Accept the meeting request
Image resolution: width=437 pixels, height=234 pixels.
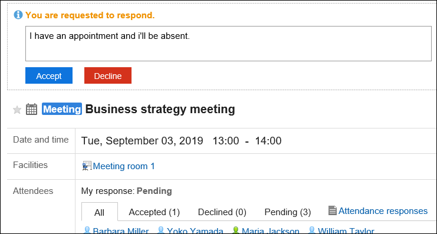point(49,75)
